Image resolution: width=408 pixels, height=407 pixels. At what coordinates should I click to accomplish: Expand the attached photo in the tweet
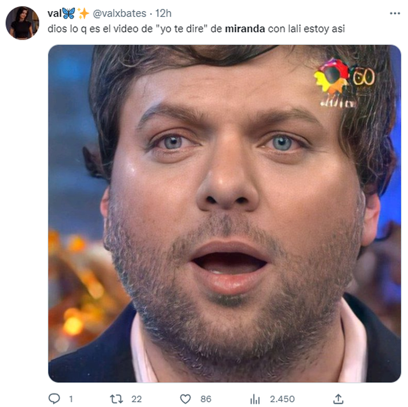(x=224, y=214)
